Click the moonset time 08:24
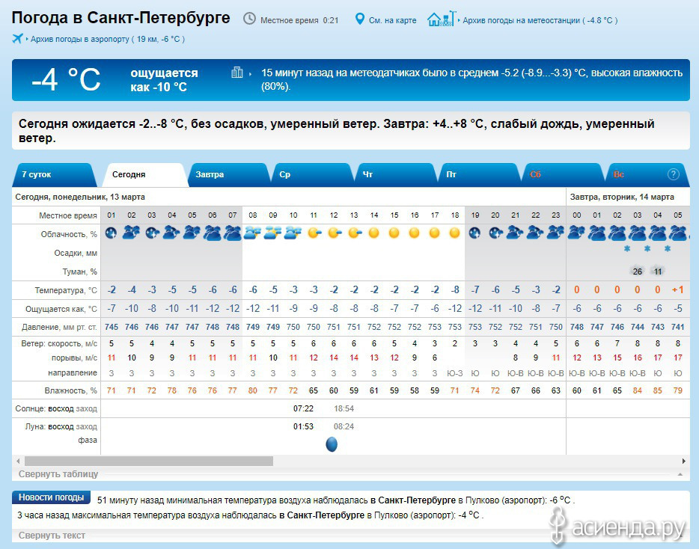The height and width of the screenshot is (549, 699). 344,426
